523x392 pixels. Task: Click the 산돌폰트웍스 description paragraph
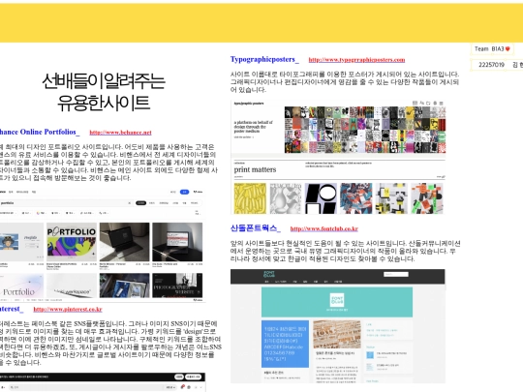(x=345, y=251)
